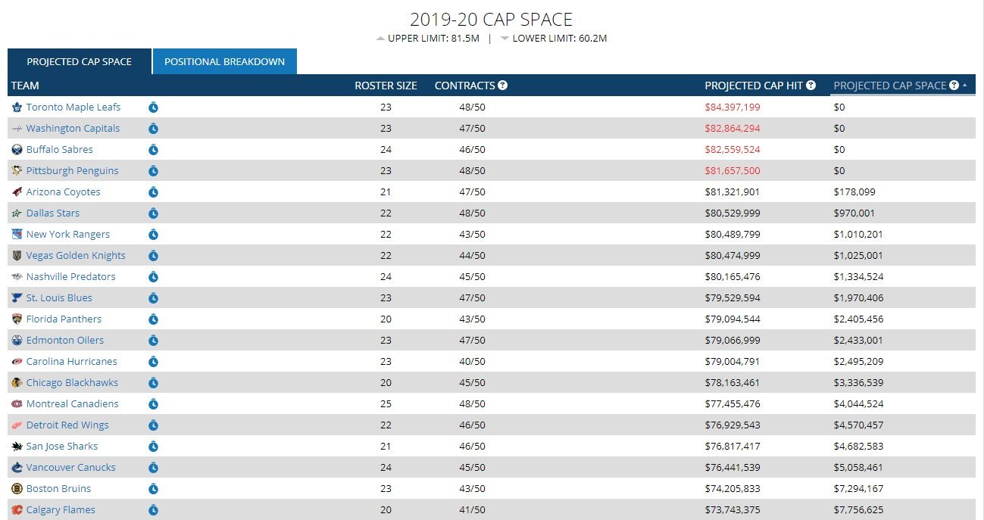Open the Dallas Stars team link

(53, 213)
